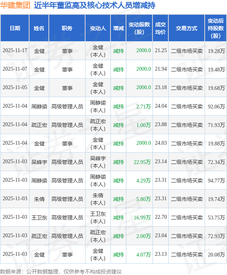Image resolution: width=227 pixels, height=275 pixels.
Task: Click holdings value 19.74万
Action: [x=216, y=199]
